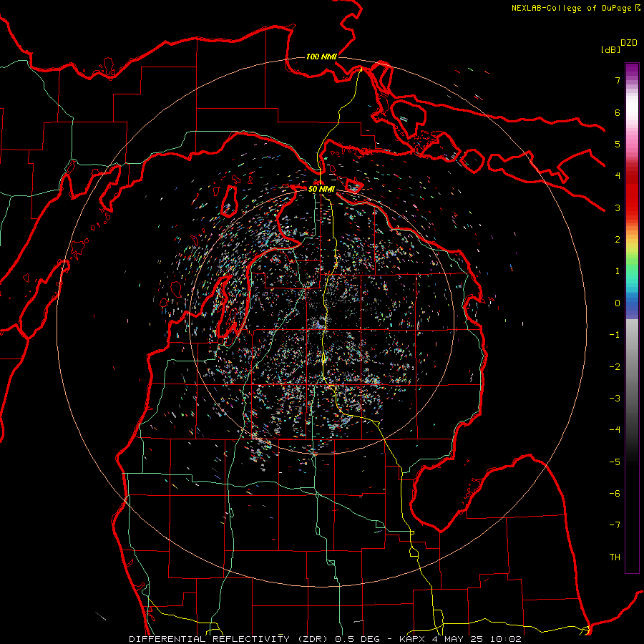Click the 6 dB value on the color scale

[x=618, y=112]
